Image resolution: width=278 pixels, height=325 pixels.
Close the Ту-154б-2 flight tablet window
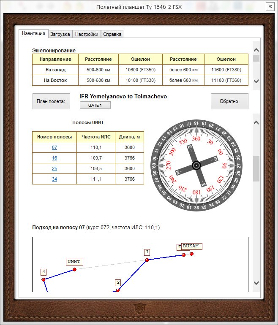click(269, 7)
